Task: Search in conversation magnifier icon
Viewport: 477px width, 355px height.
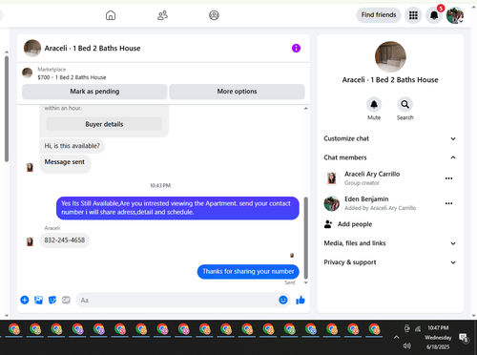Action: [405, 104]
